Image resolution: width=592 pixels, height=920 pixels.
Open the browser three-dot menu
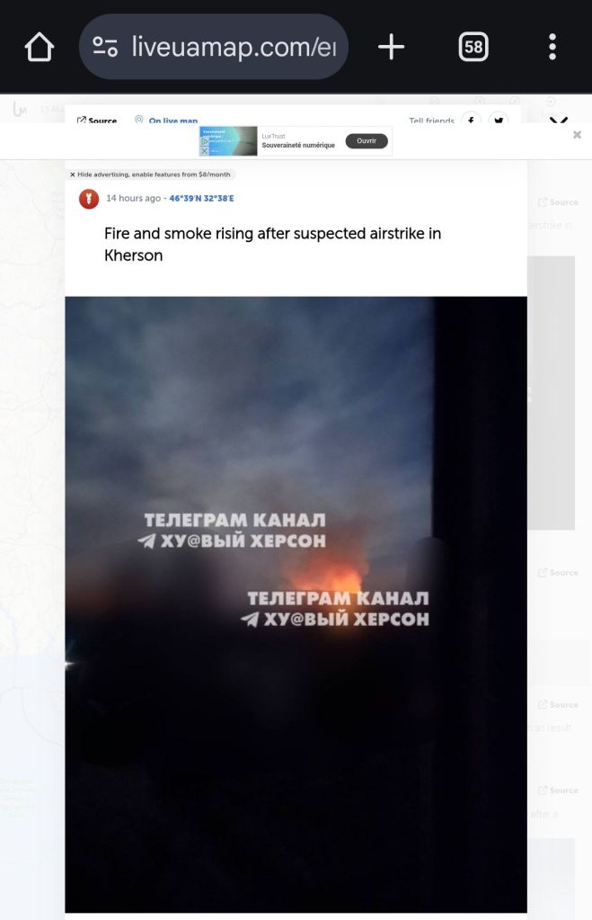click(x=552, y=47)
